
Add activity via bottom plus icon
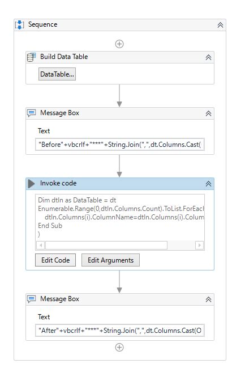[119, 347]
